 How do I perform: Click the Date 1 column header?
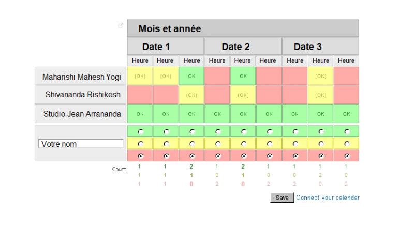coord(156,47)
